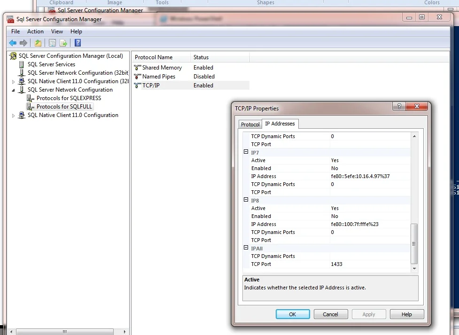
Task: Click the IP8 TCP Port field
Action: point(370,240)
